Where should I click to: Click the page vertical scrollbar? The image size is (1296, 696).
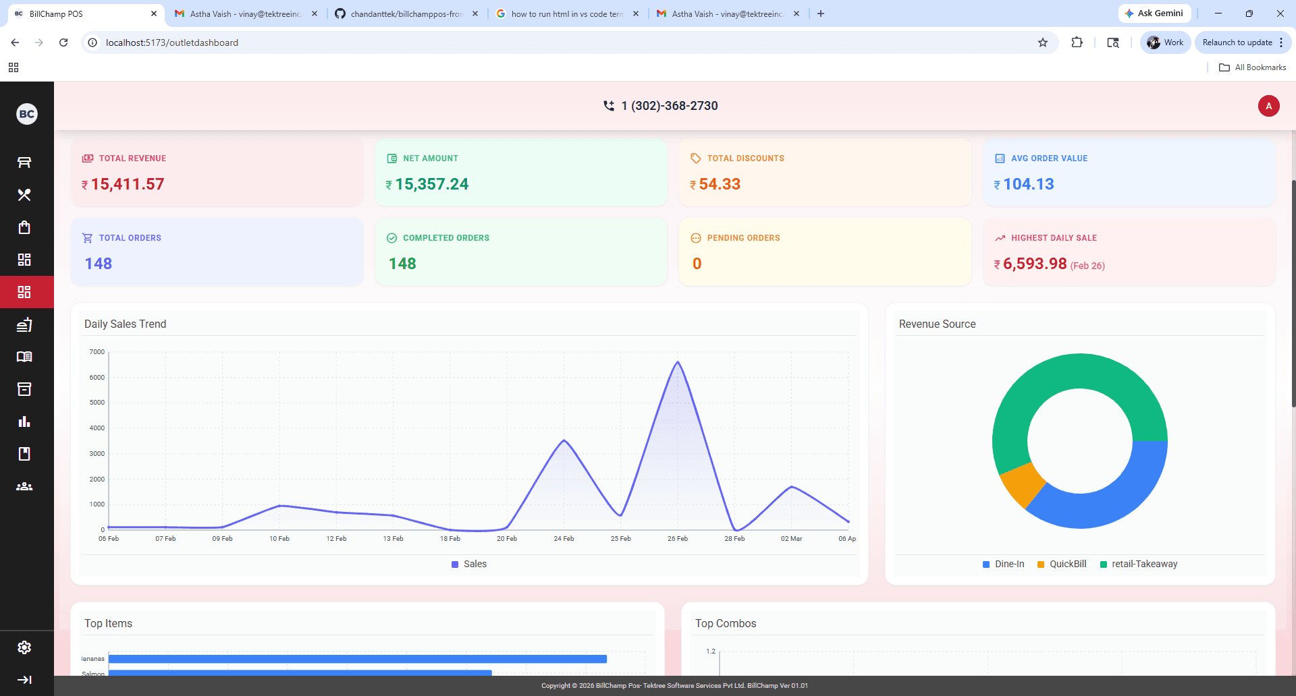pos(1293,293)
